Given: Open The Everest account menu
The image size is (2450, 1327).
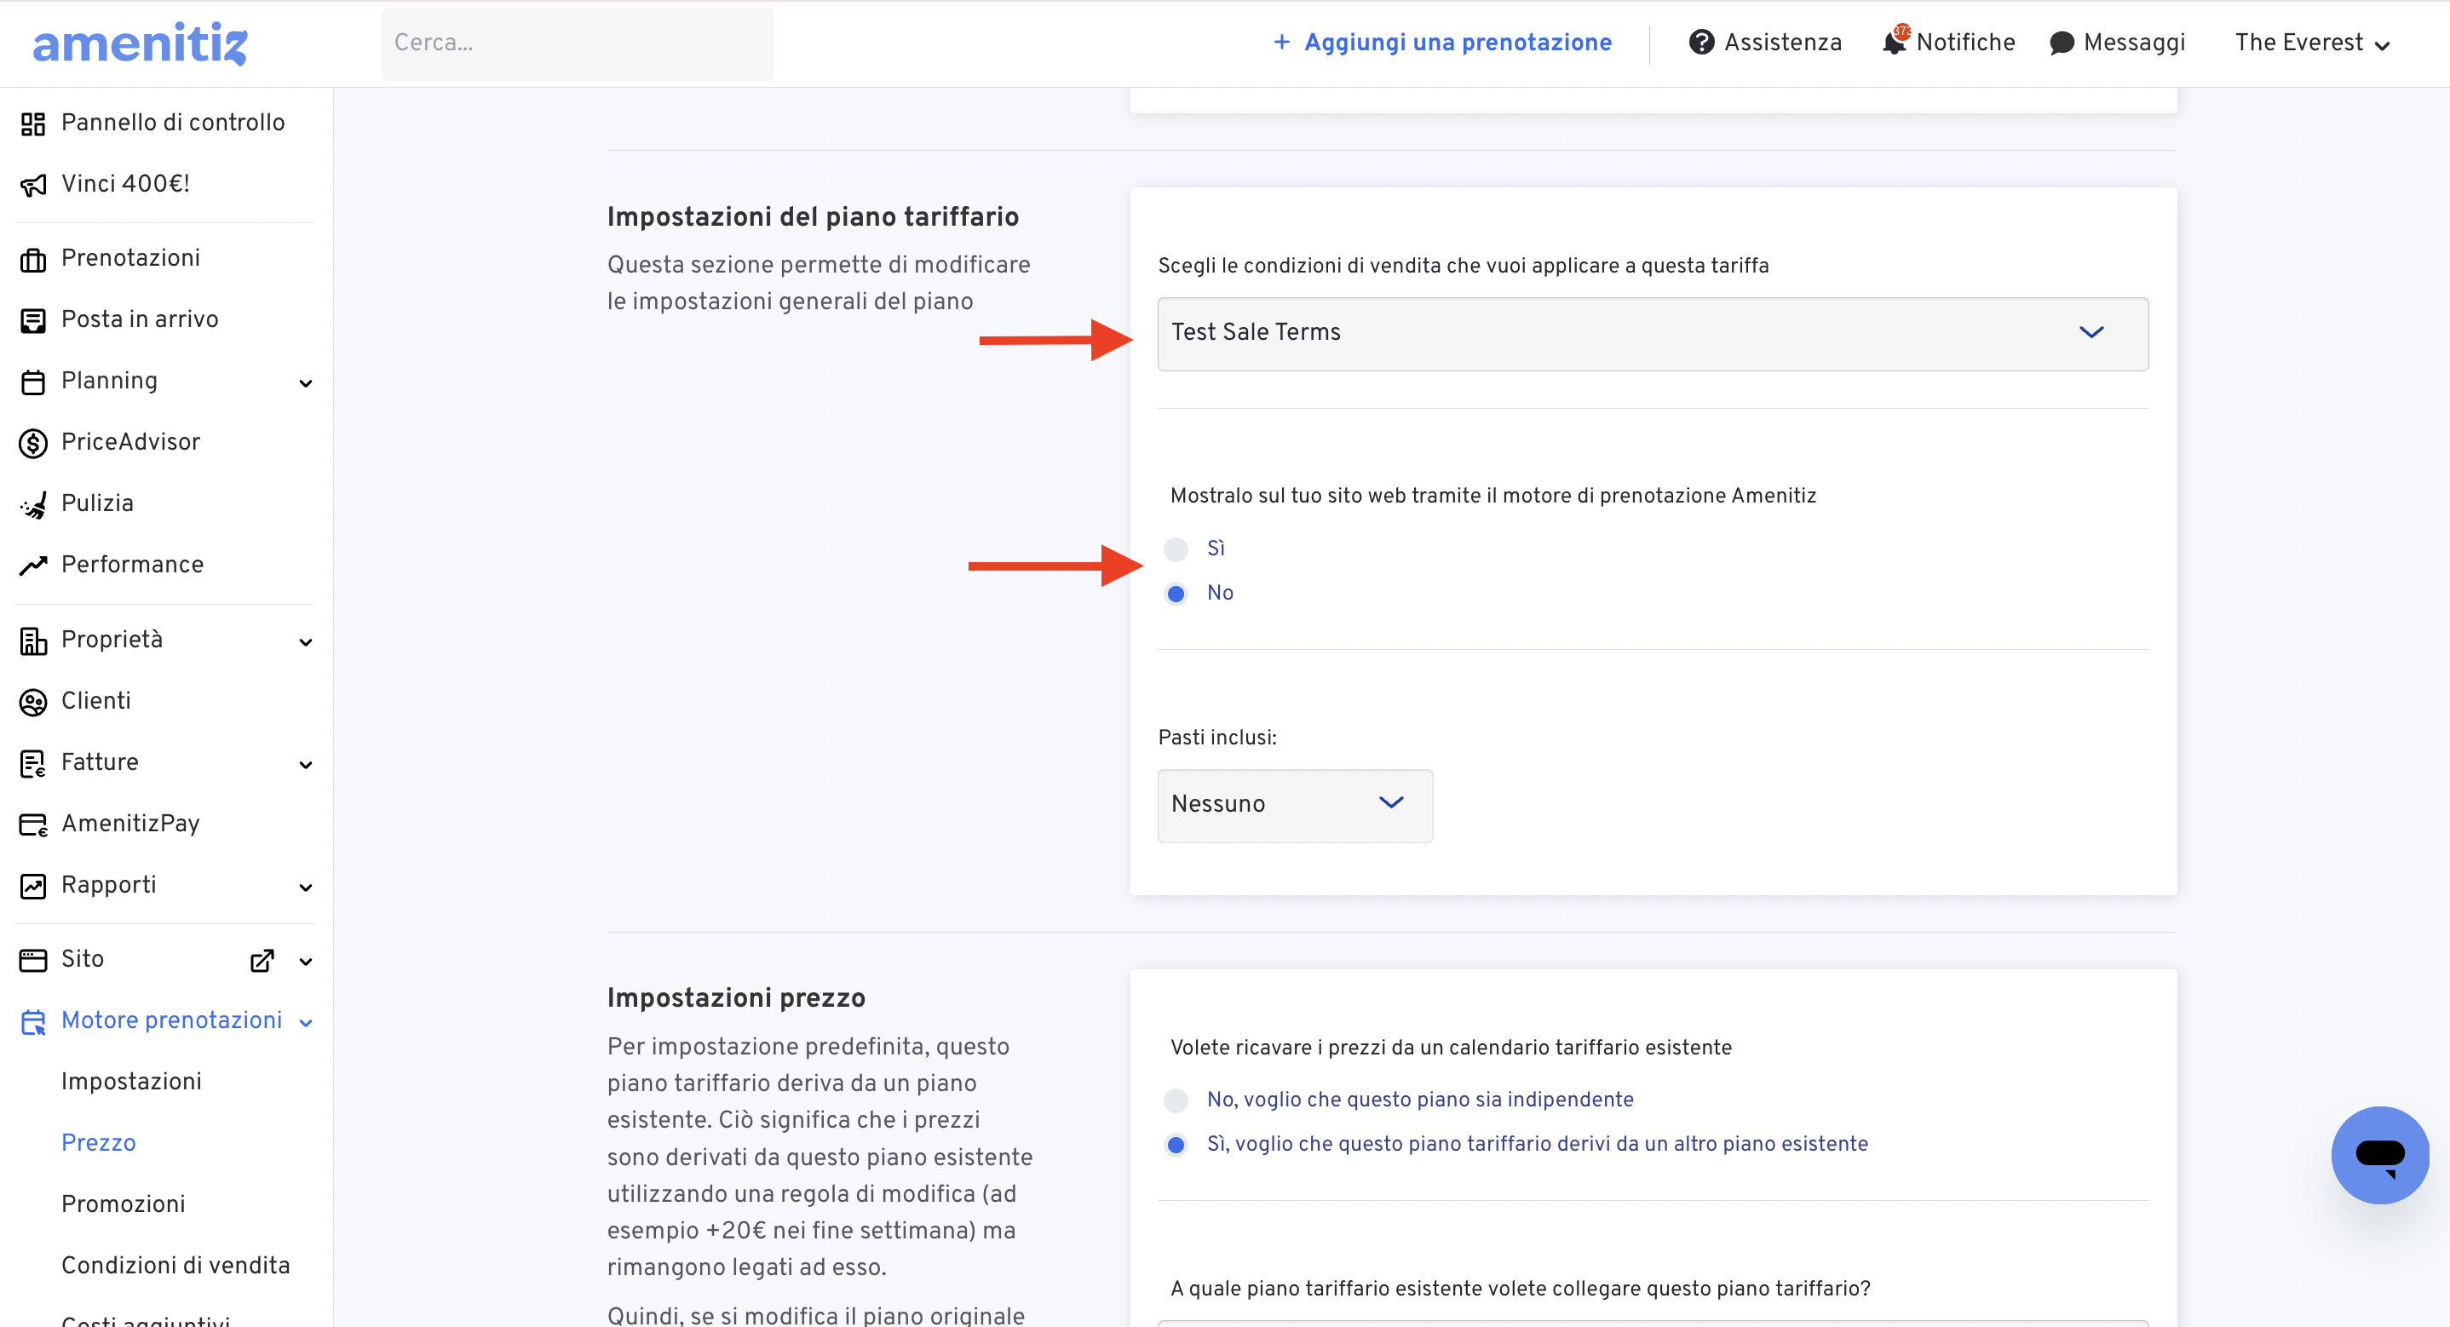Looking at the screenshot, I should coord(2312,43).
